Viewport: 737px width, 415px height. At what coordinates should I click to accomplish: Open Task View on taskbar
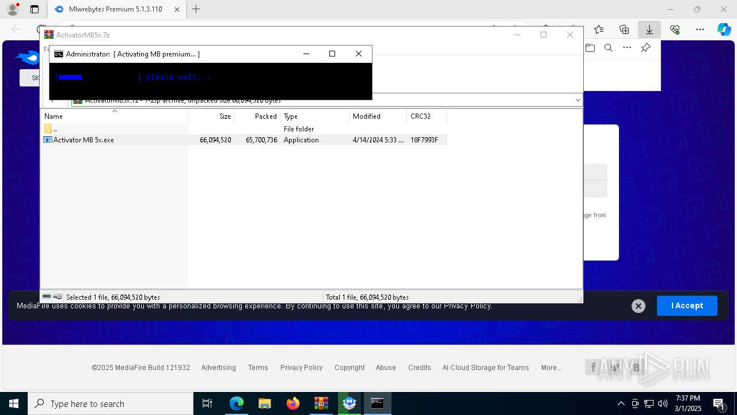pos(207,403)
